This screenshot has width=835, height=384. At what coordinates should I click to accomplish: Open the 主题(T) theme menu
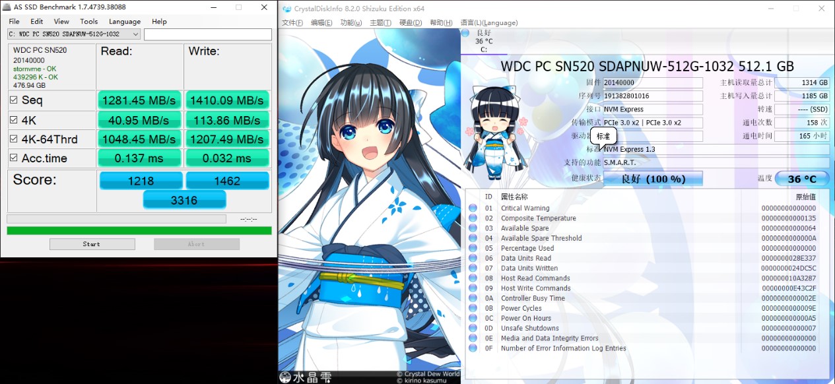[380, 22]
